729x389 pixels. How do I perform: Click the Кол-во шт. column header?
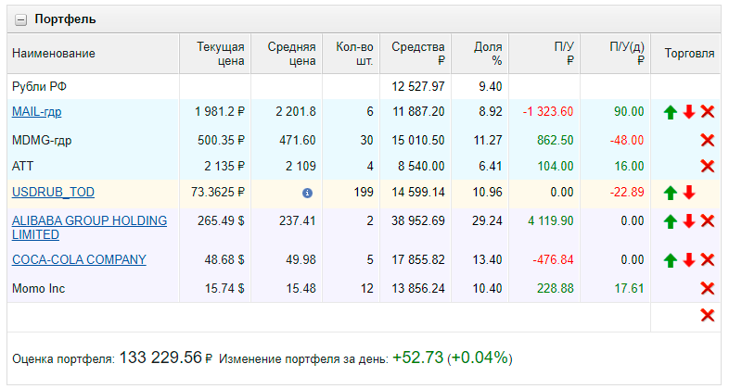pos(351,54)
